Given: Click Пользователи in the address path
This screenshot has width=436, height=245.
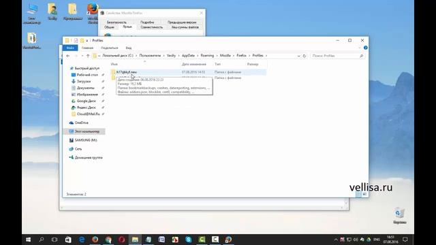Looking at the screenshot, I should (x=150, y=56).
